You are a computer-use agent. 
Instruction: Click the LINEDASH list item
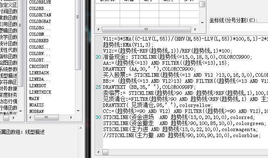(x=39, y=73)
